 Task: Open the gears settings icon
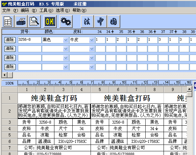point(66,22)
